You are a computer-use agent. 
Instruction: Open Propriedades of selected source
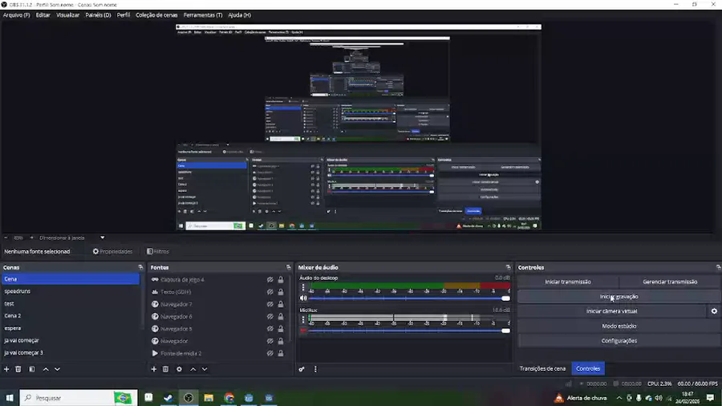(113, 251)
